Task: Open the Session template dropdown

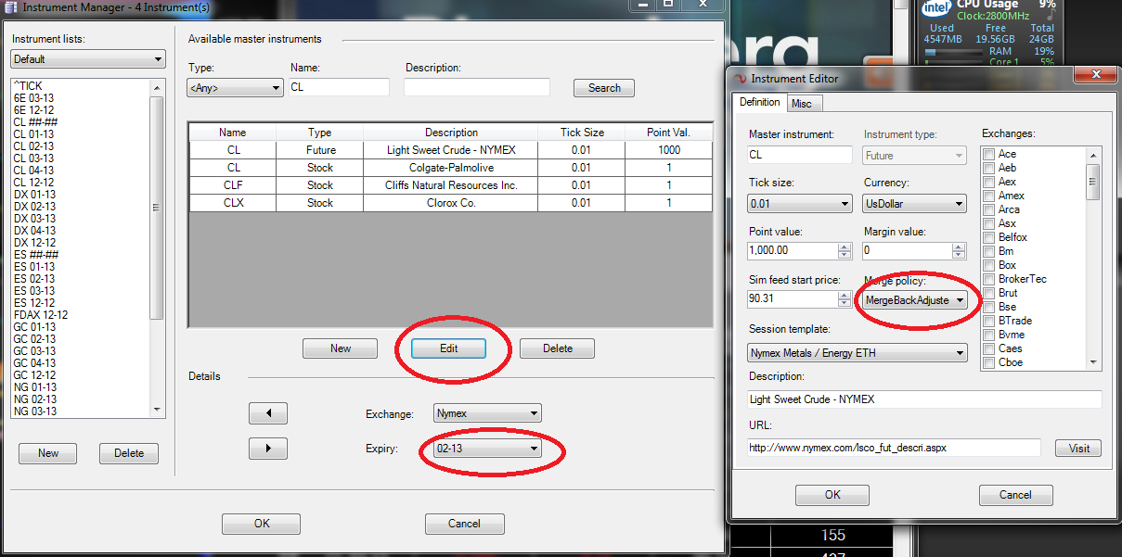Action: pyautogui.click(x=858, y=352)
